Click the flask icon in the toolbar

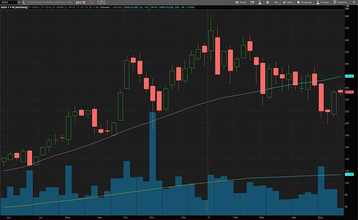coord(261,2)
